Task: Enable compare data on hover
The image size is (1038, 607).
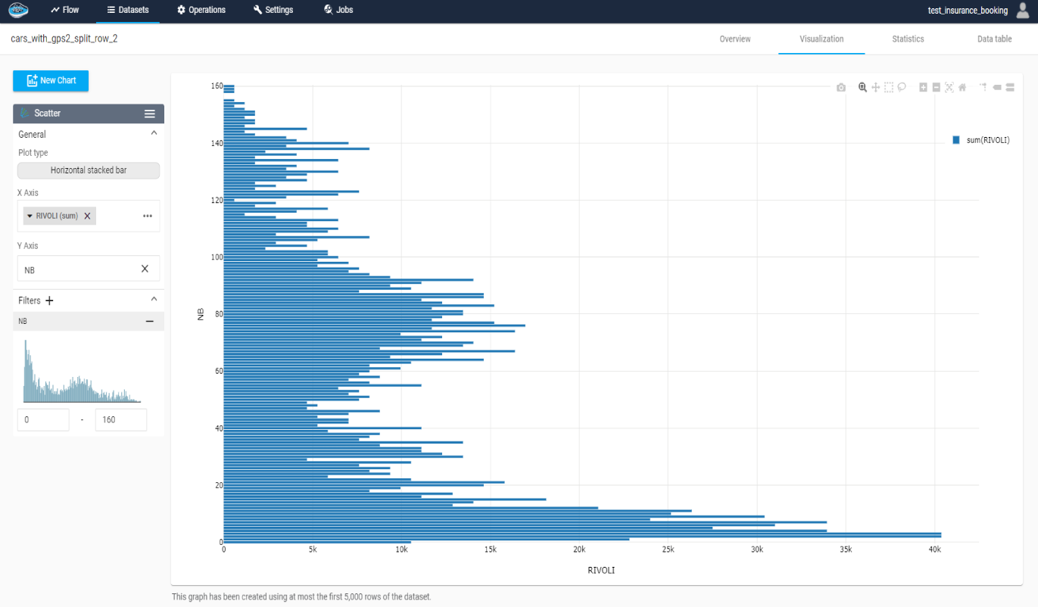Action: pos(1010,88)
